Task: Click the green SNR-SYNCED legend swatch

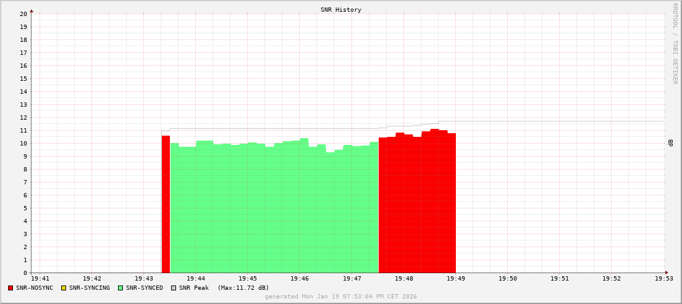Action: point(120,288)
